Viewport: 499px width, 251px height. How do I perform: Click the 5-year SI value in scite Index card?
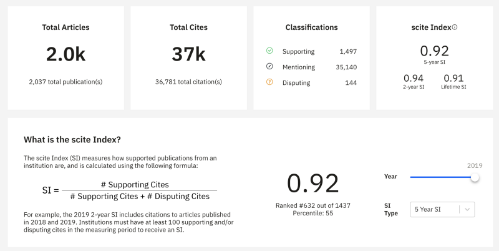tap(434, 51)
